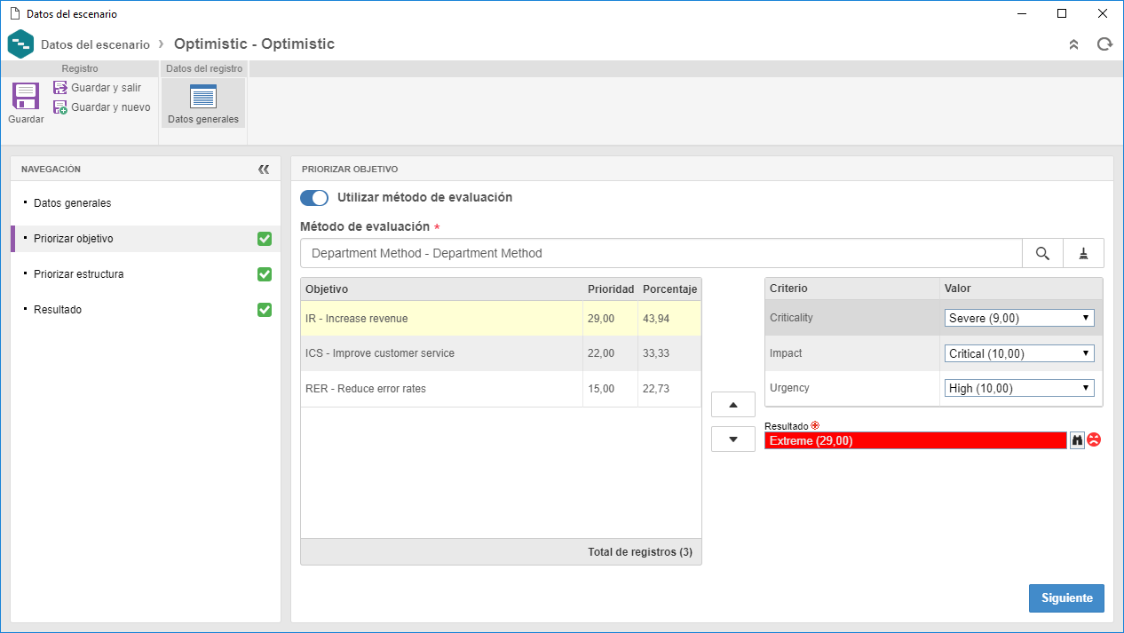
Task: Open the Datos generales ribbon button
Action: (203, 103)
